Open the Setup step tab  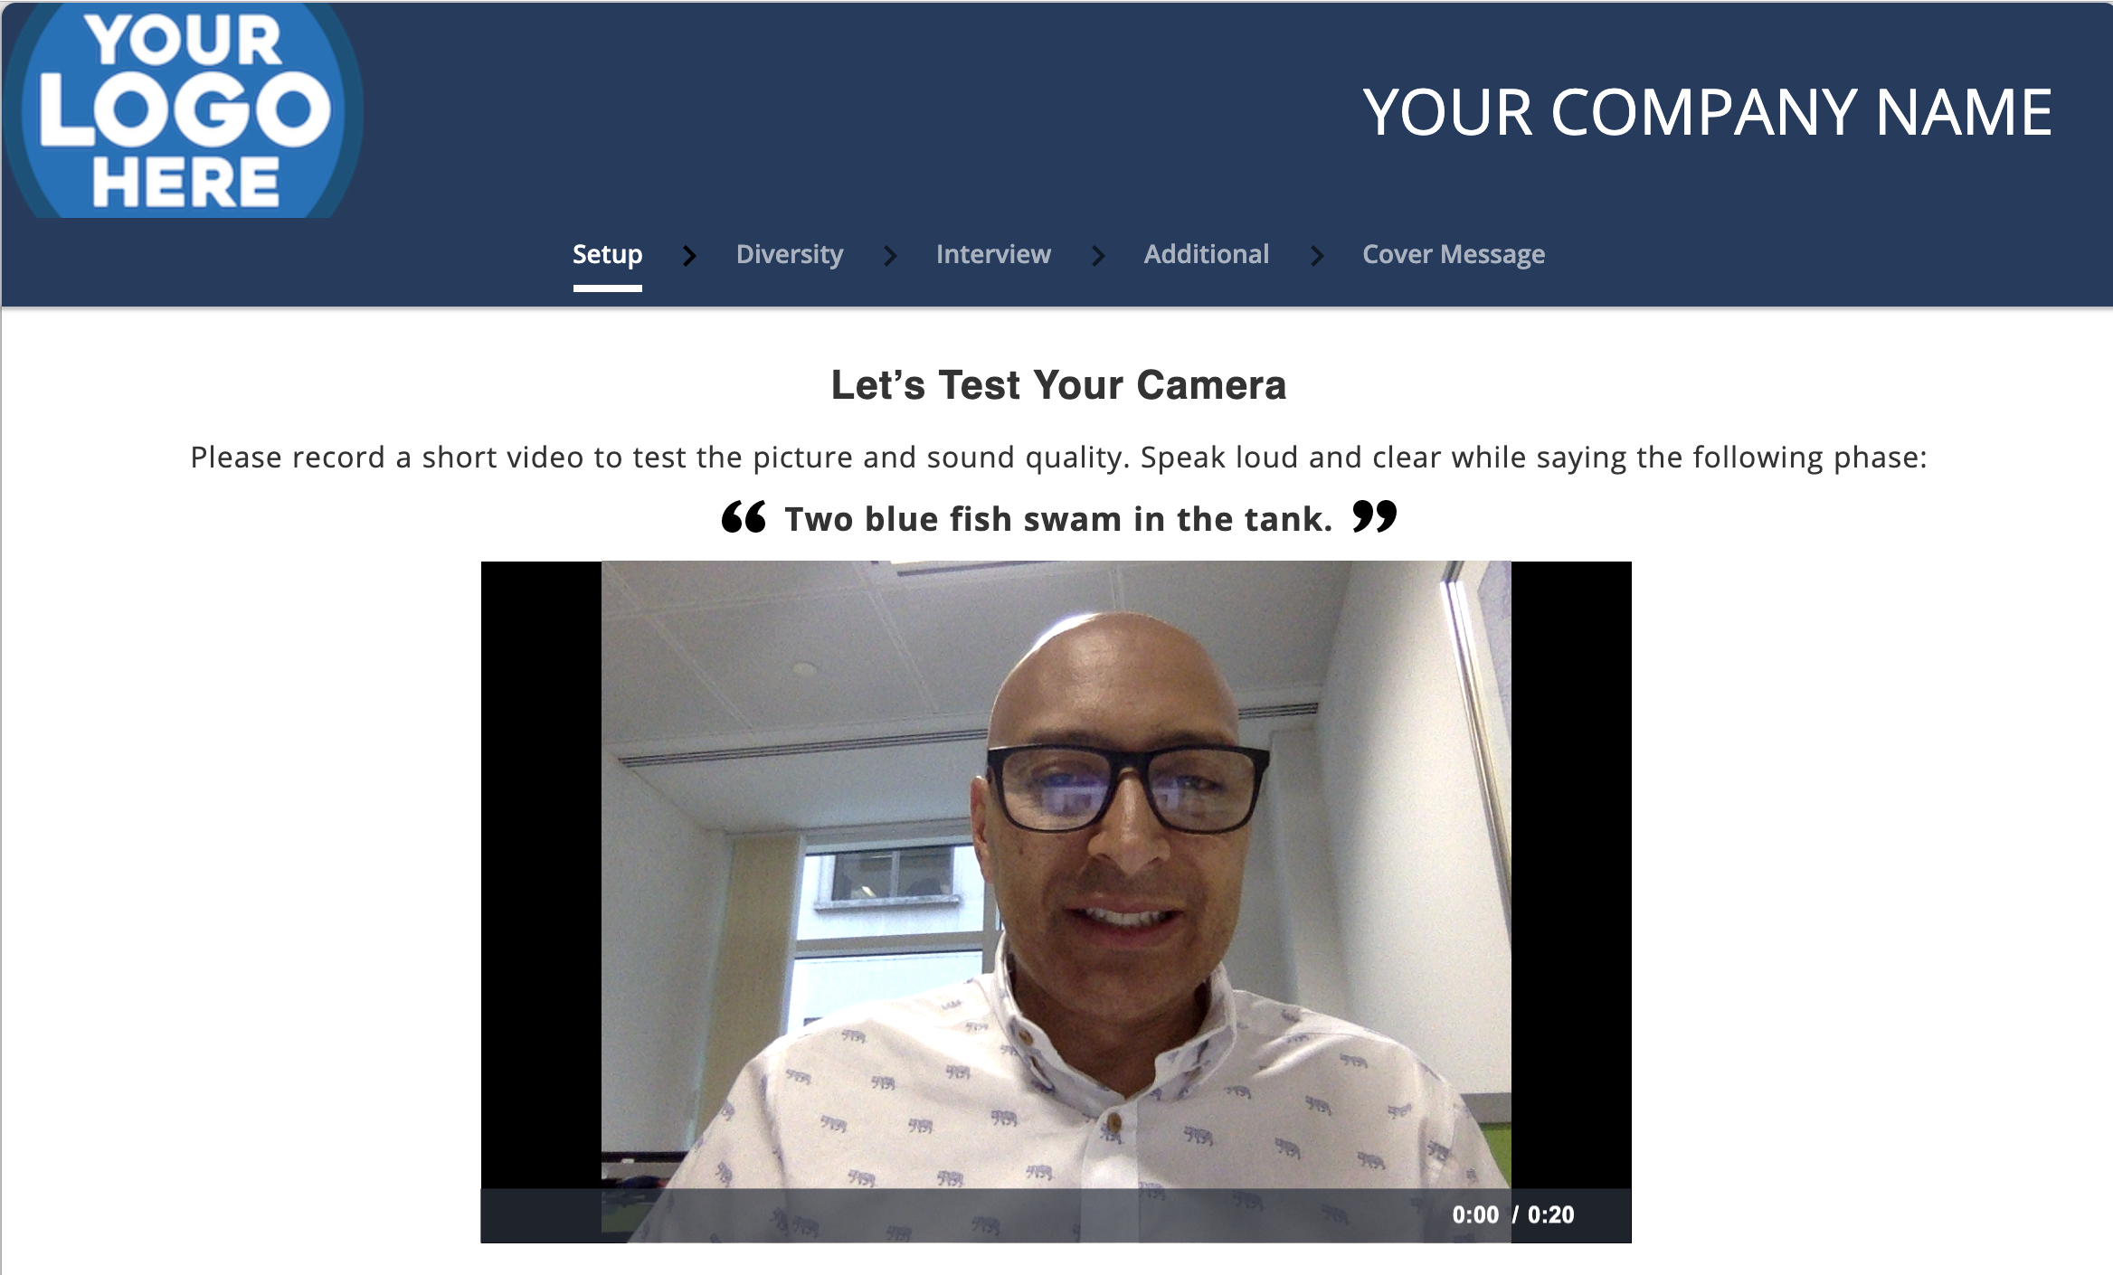(608, 255)
